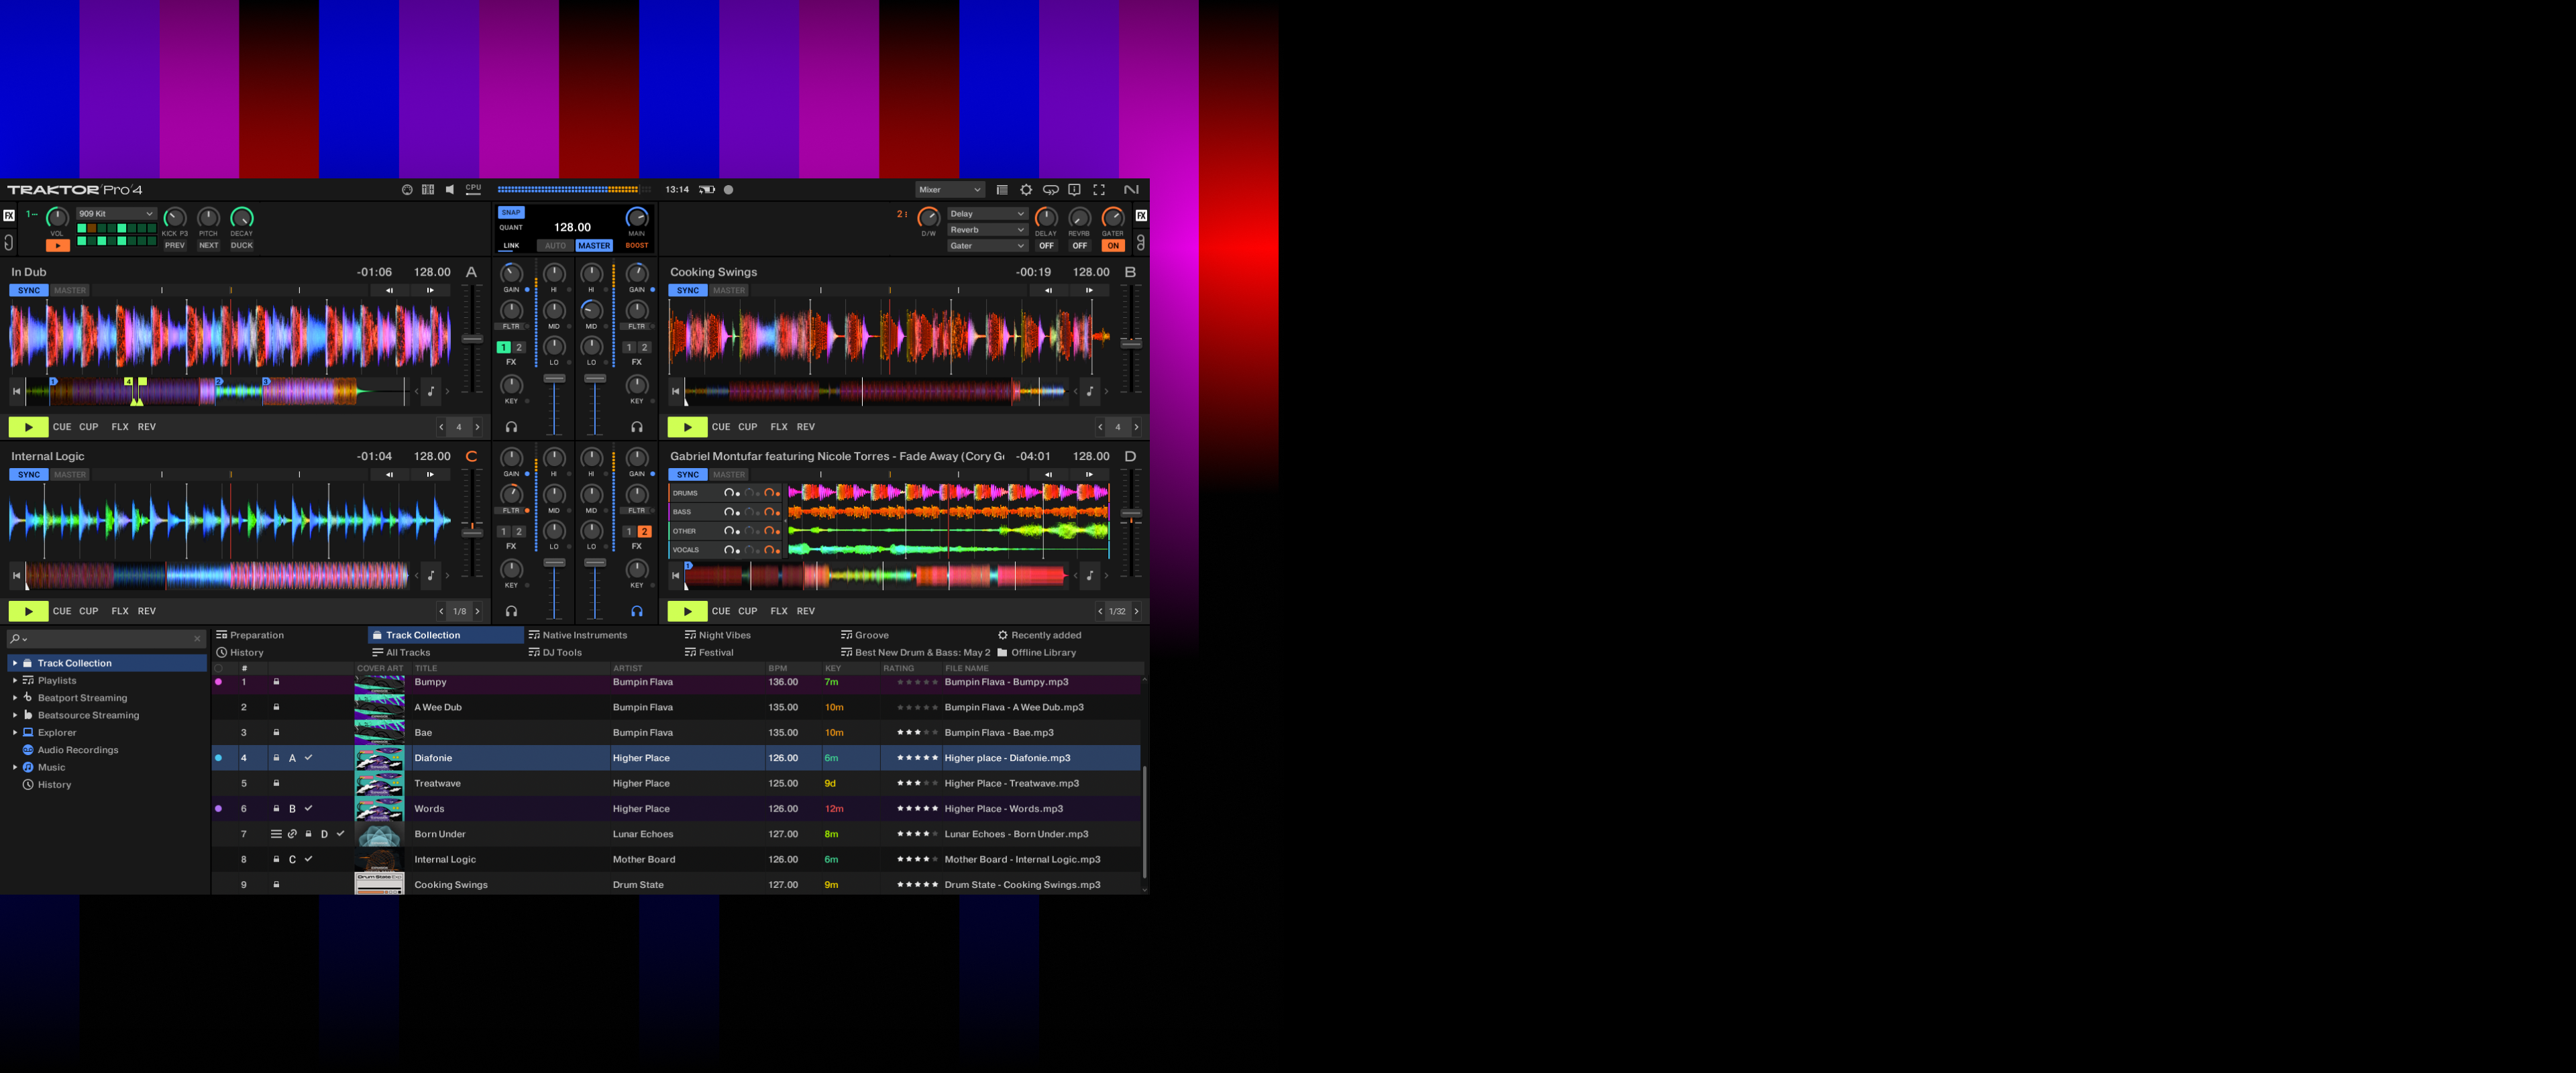Click the CUP button on deck D
The image size is (2576, 1073).
(x=748, y=611)
